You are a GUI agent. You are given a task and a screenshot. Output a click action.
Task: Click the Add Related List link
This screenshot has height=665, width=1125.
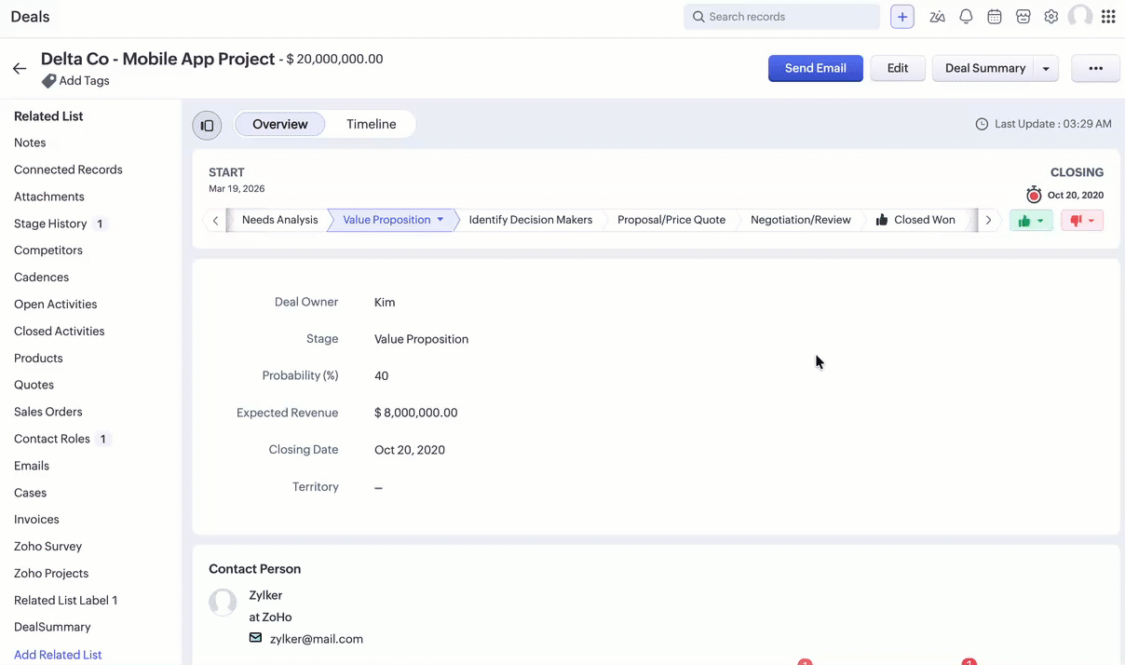click(58, 655)
